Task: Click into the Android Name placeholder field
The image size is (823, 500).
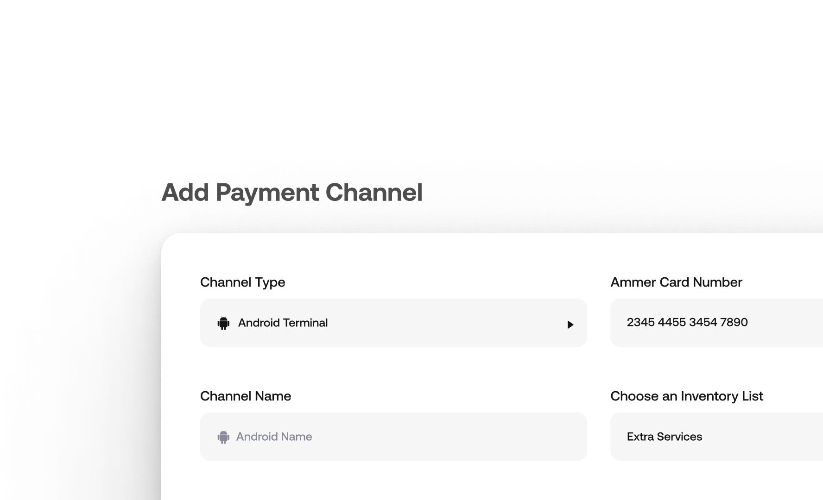Action: pyautogui.click(x=274, y=437)
